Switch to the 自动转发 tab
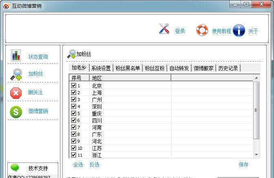 pos(179,68)
